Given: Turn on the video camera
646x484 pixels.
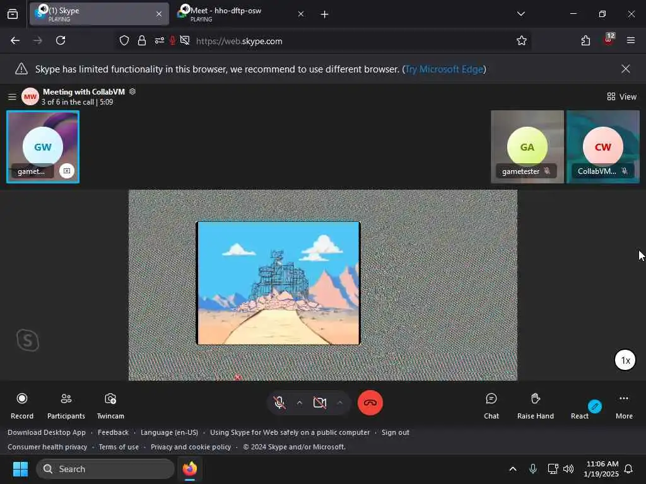Looking at the screenshot, I should [x=320, y=403].
